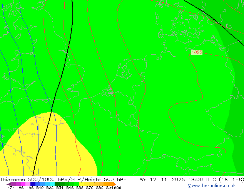Click the legend value 498
This screenshot has width=244, height=189.
[x=30, y=187]
